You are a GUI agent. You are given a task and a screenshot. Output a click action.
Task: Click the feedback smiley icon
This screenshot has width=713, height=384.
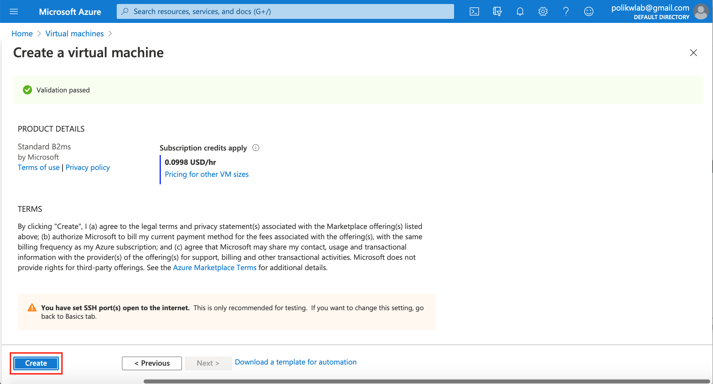(x=589, y=11)
